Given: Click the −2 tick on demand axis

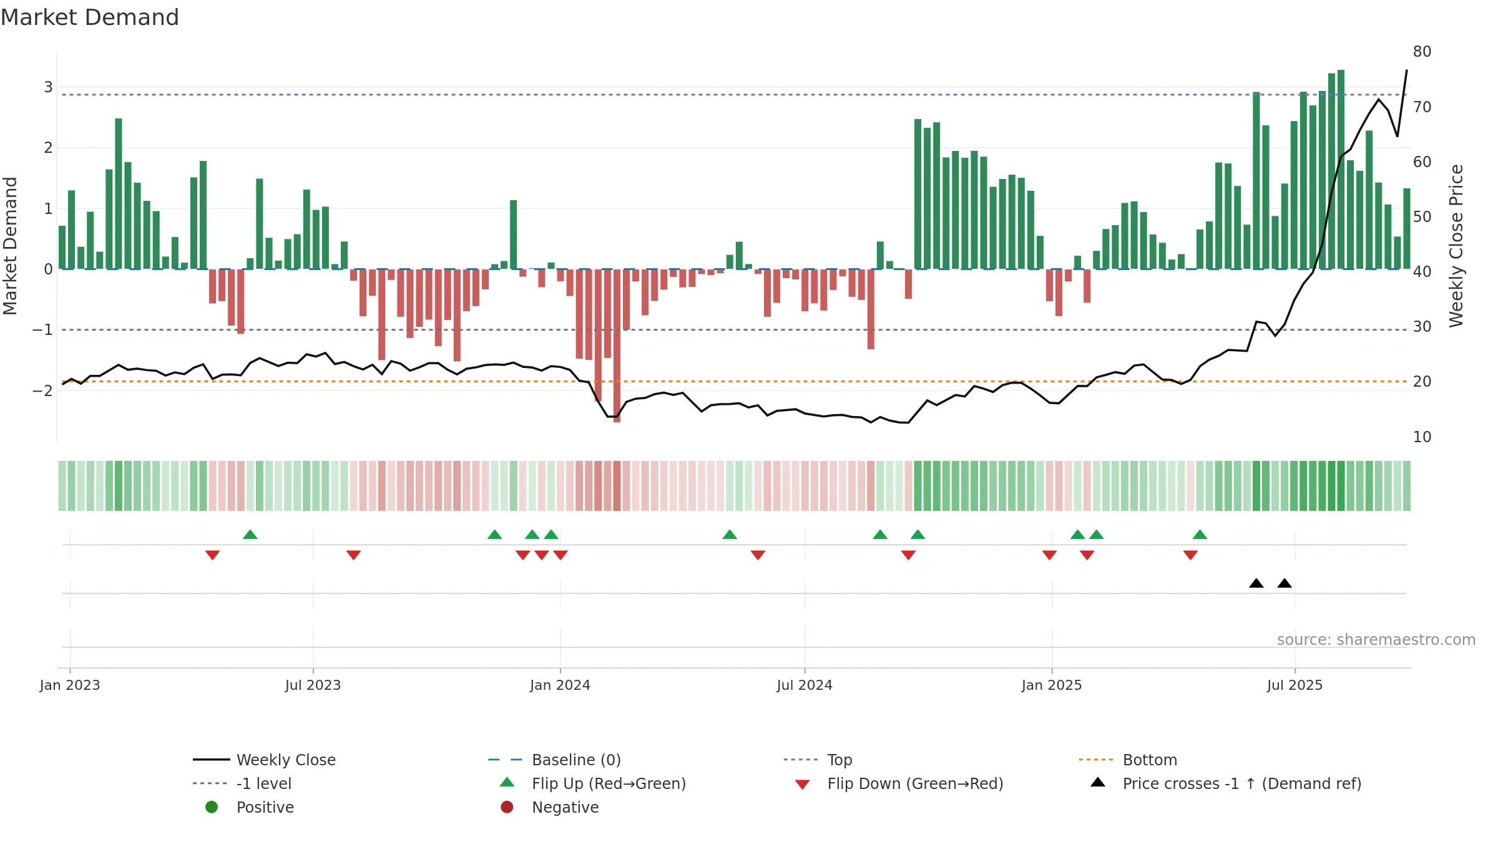Looking at the screenshot, I should click(x=42, y=391).
